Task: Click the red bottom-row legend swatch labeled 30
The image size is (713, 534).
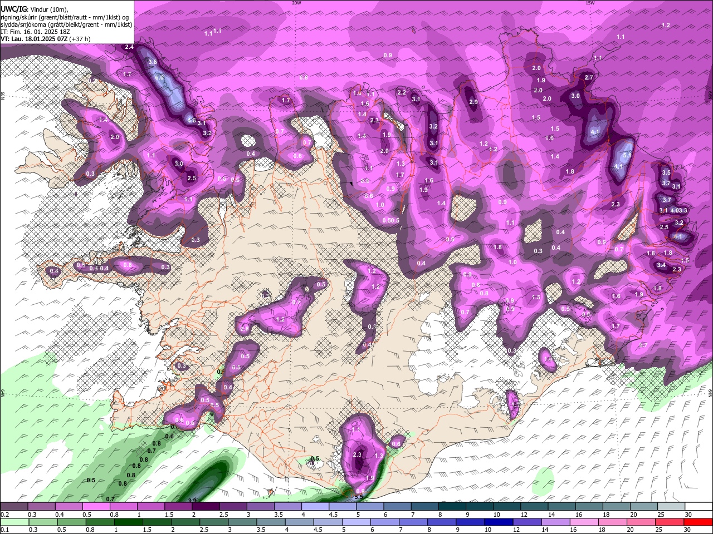Action: tap(699, 522)
